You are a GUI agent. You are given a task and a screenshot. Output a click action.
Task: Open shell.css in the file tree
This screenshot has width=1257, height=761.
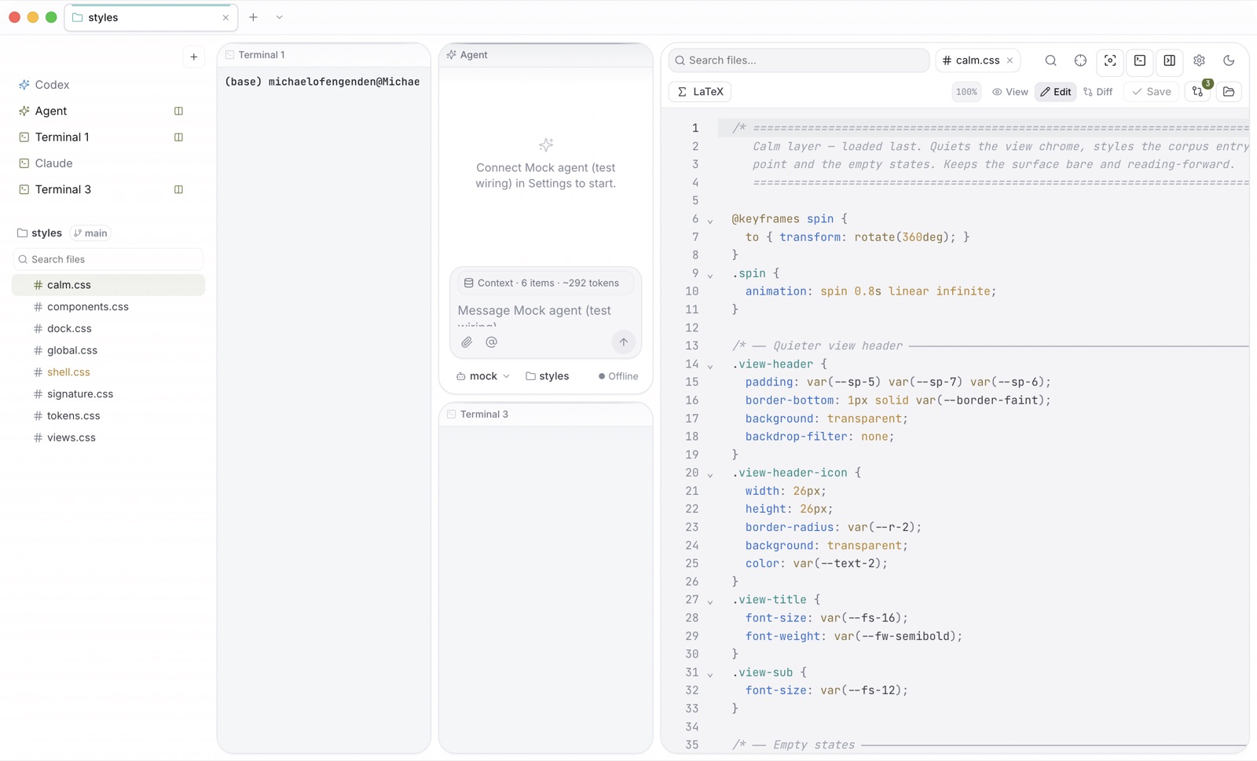(108, 372)
